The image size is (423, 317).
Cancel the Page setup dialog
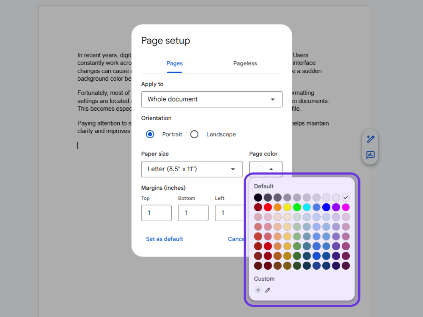pyautogui.click(x=236, y=239)
